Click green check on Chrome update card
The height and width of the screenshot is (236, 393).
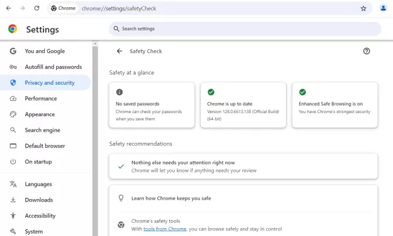[211, 92]
